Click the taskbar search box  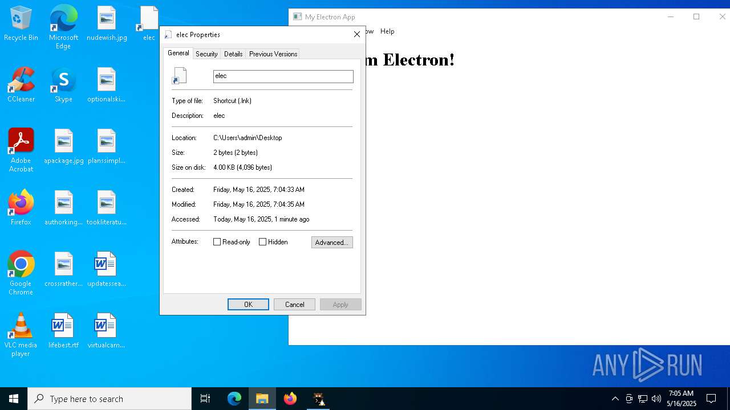(x=109, y=399)
